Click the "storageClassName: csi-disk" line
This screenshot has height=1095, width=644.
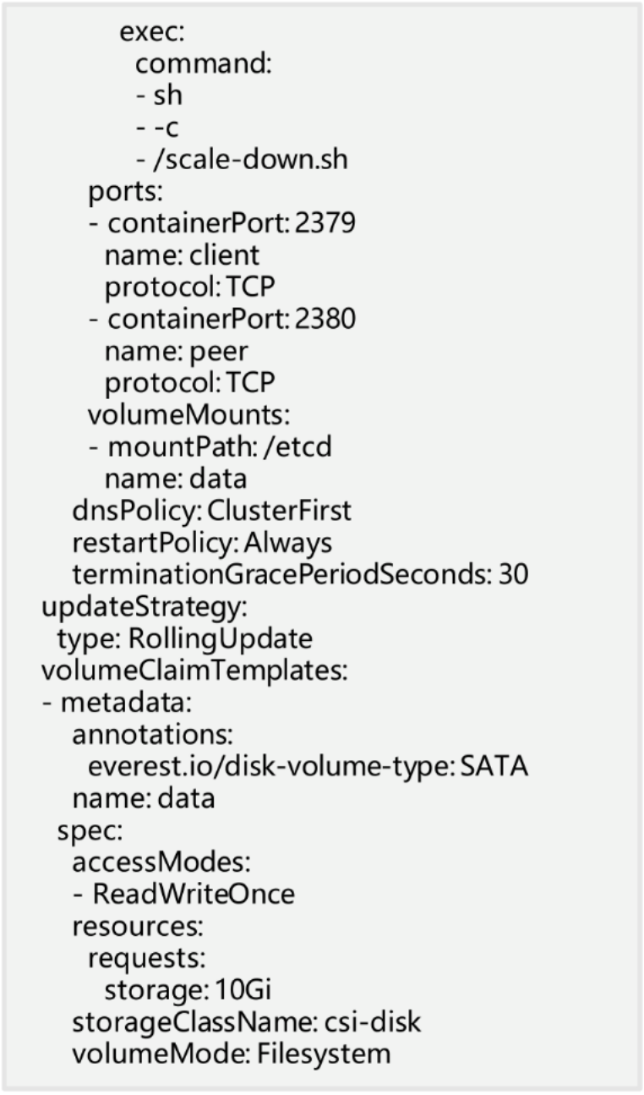click(246, 1022)
